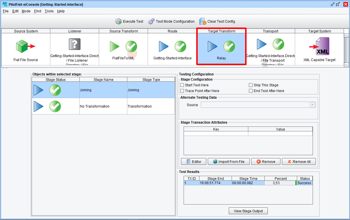This screenshot has height=220, width=350.
Task: Click Stage Type column header
Action: coord(151,79)
